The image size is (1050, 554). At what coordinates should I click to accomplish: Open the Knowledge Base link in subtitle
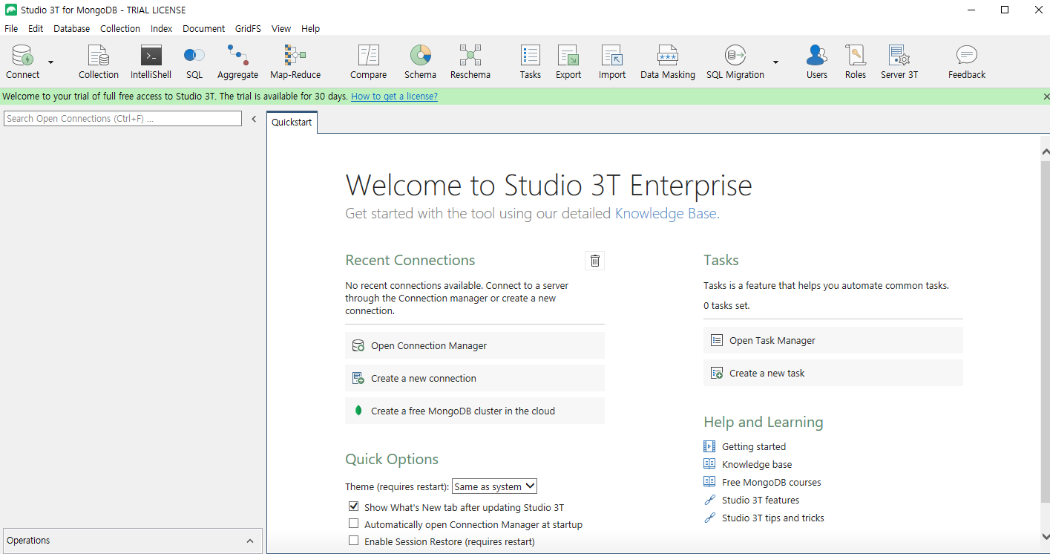point(667,214)
